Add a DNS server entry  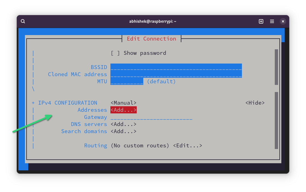(x=123, y=124)
